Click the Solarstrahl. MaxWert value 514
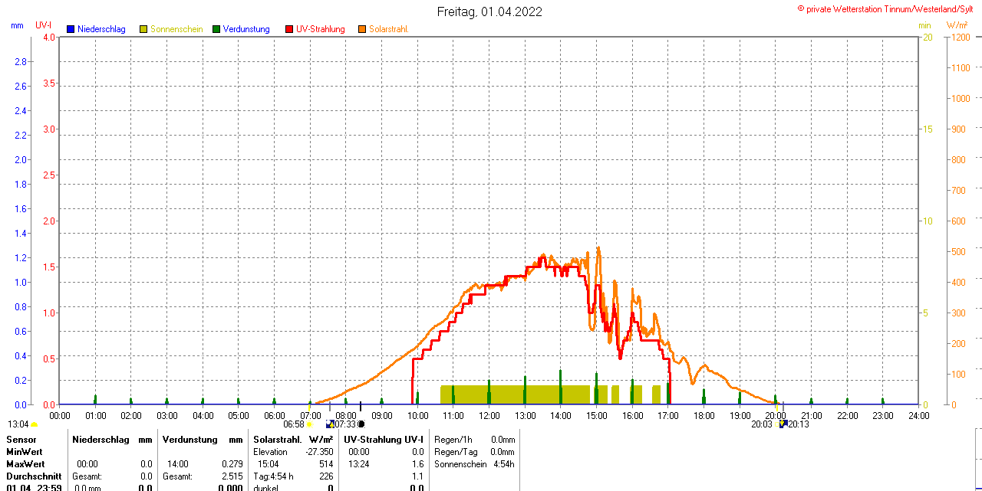Image resolution: width=982 pixels, height=491 pixels. (326, 464)
